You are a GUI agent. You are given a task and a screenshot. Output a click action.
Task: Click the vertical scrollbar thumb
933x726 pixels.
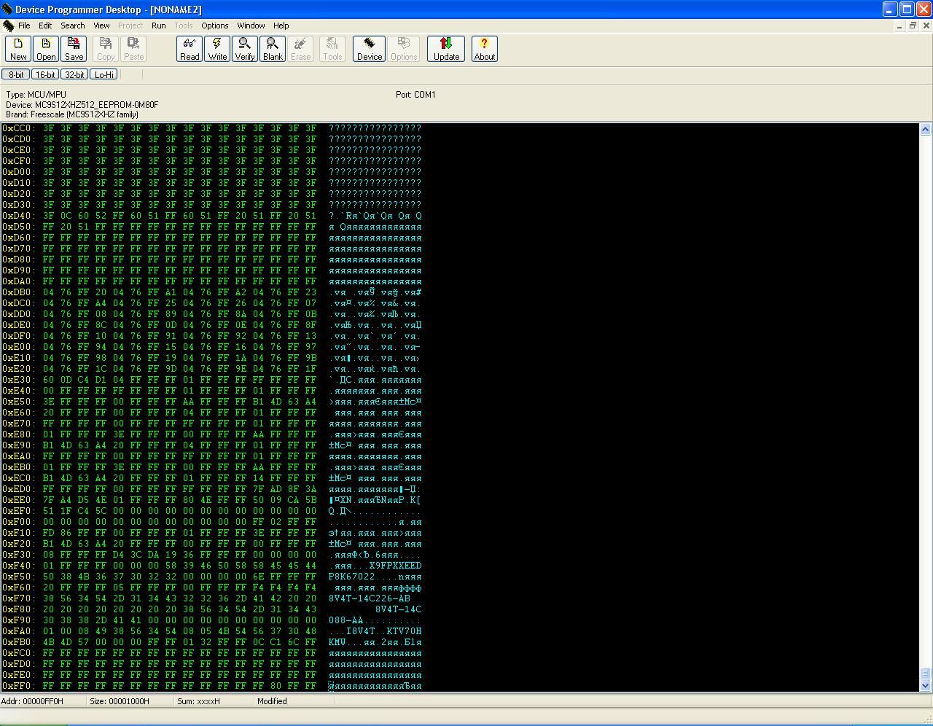coord(925,674)
